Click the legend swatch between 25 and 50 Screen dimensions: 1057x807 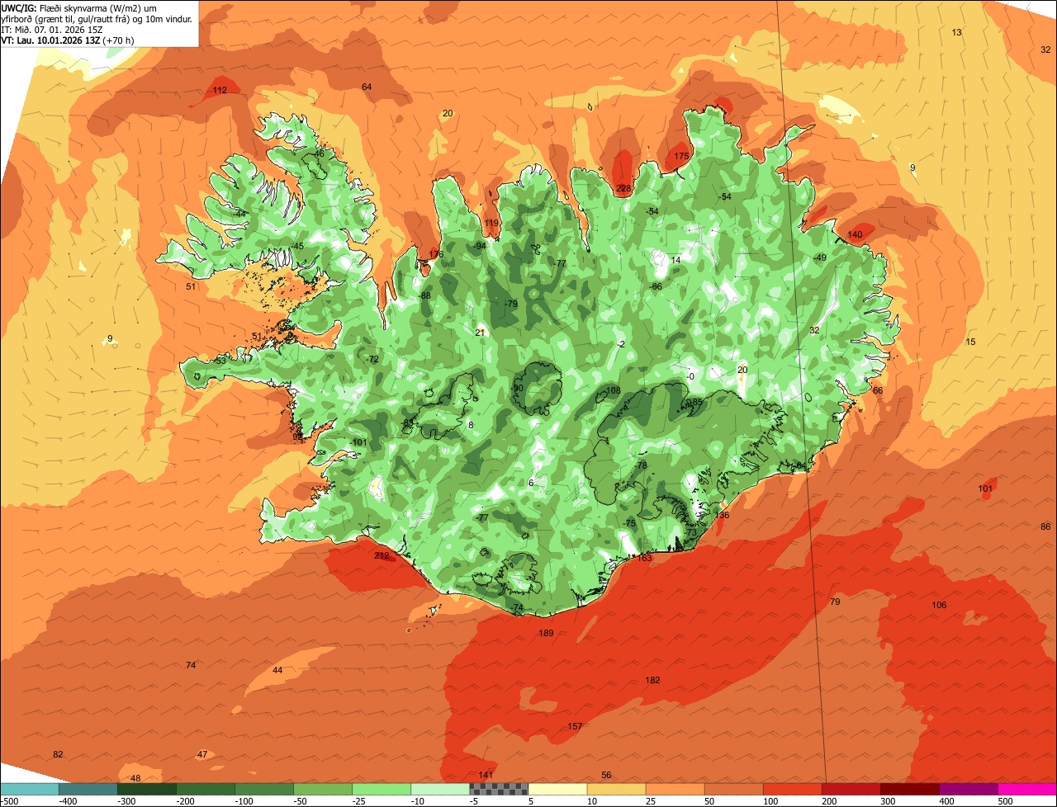click(x=675, y=789)
